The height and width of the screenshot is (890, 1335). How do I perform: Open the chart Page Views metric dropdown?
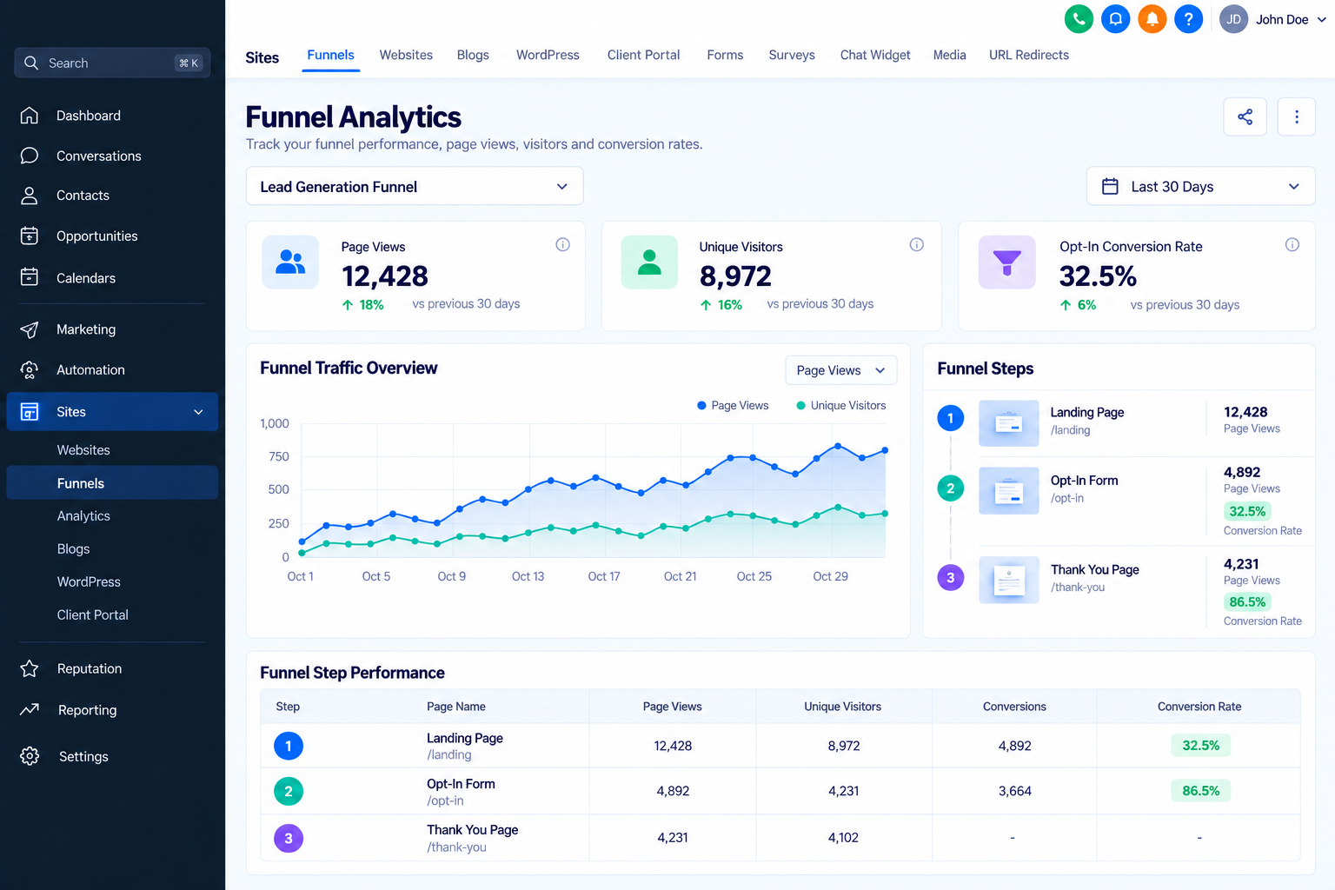pyautogui.click(x=840, y=370)
